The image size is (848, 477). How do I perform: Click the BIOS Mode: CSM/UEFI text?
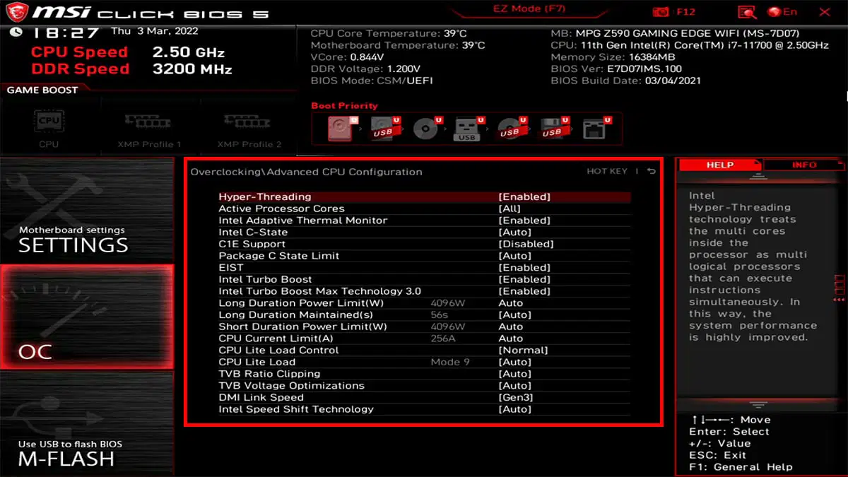tap(372, 81)
